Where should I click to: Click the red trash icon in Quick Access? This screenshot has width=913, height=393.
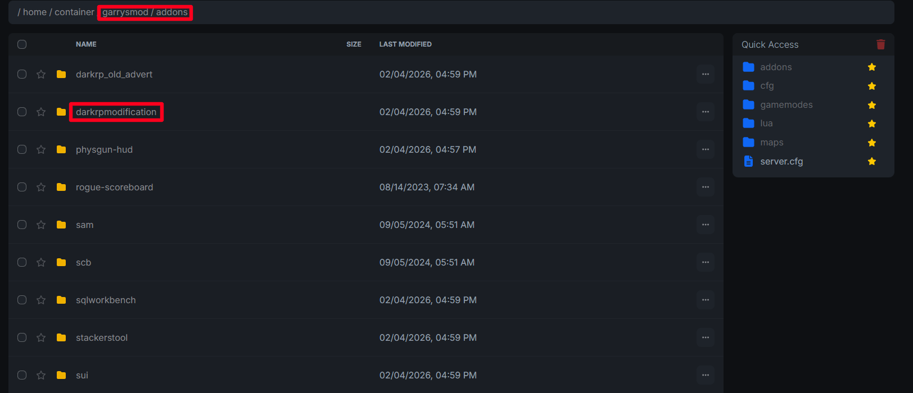click(880, 44)
